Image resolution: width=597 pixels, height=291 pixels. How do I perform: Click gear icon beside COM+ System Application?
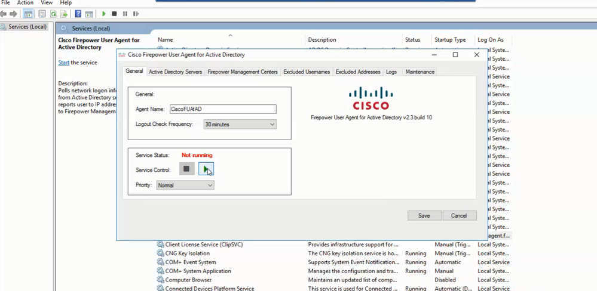[160, 271]
